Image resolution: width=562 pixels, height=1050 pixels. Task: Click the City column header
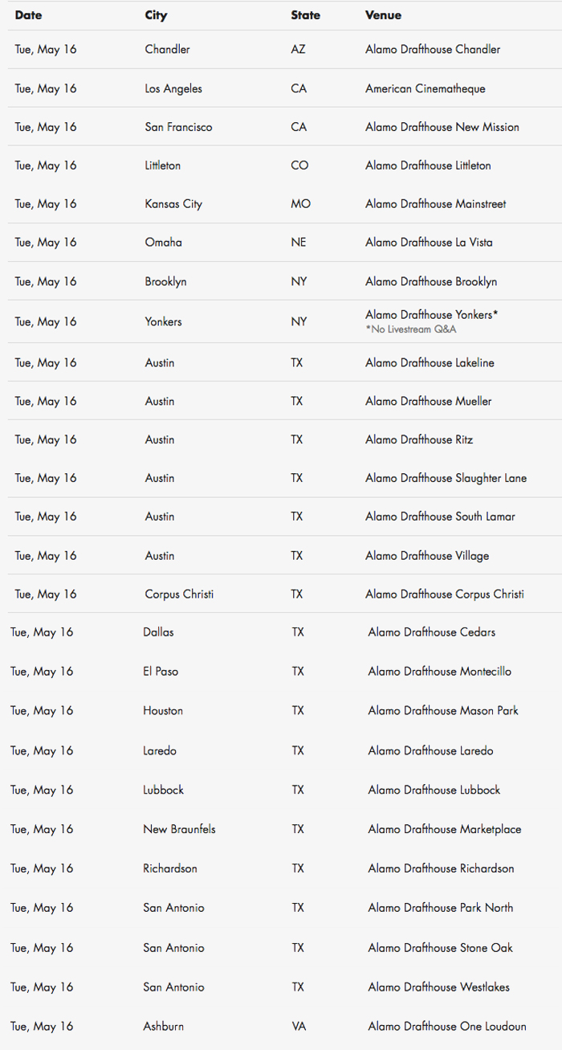tap(157, 15)
